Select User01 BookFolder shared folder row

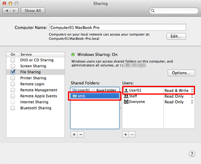pos(95,90)
